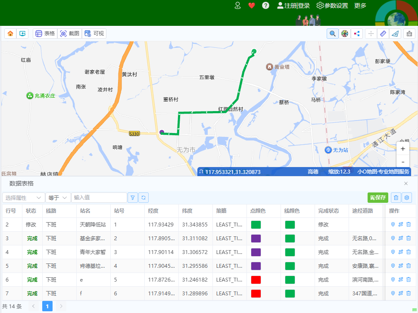Click red 点颜色 swatch in row 6
The width and height of the screenshot is (418, 313).
coord(256,280)
